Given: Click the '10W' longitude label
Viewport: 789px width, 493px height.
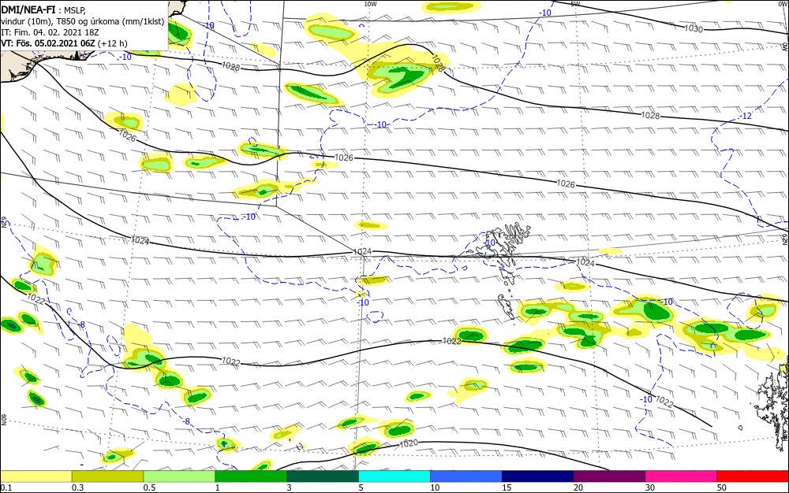Looking at the screenshot, I should [x=370, y=4].
